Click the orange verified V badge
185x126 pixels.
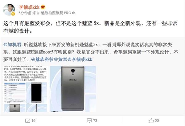pyautogui.click(x=13, y=14)
